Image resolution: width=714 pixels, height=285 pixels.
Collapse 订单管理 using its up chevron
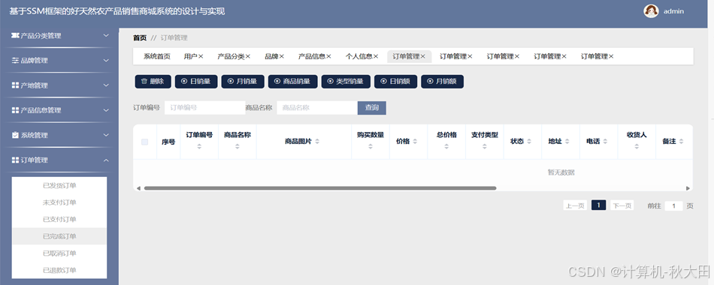coord(106,160)
